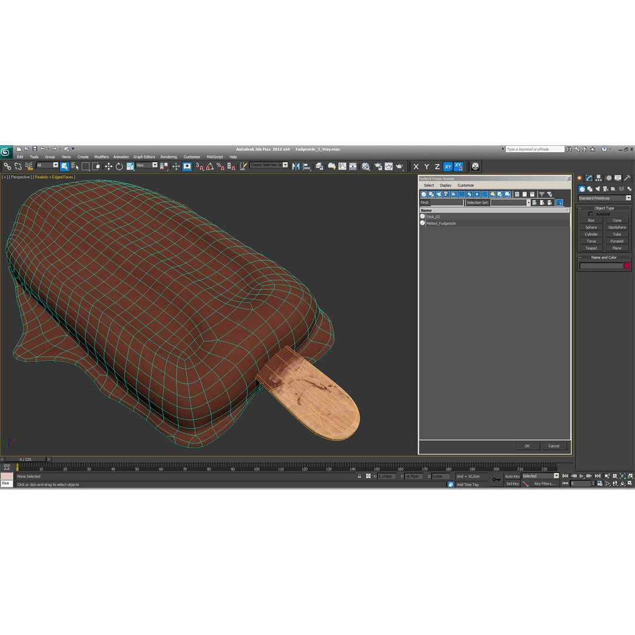Open the Customize menu in Select From Scene
Image resolution: width=635 pixels, height=635 pixels.
pyautogui.click(x=466, y=185)
